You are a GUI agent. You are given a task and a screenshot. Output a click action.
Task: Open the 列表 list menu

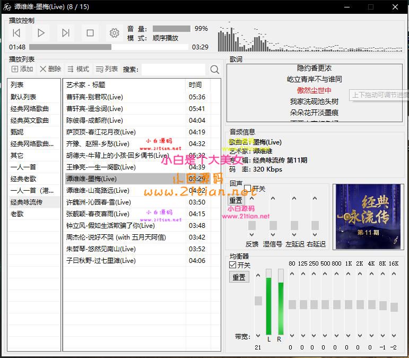(107, 69)
